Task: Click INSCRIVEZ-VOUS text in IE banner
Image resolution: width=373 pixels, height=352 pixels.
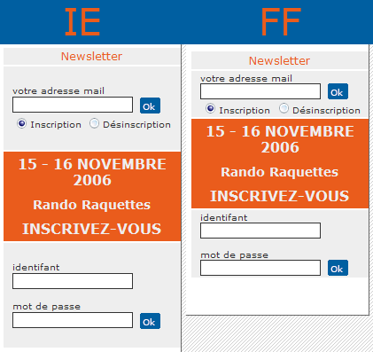Action: pyautogui.click(x=92, y=229)
